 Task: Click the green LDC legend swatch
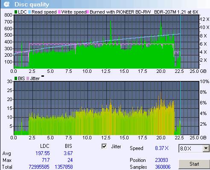coord(16,12)
